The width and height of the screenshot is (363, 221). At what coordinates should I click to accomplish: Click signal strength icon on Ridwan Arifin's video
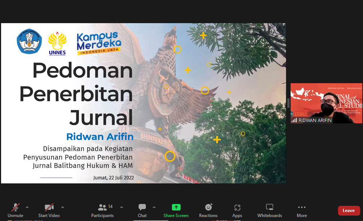coord(294,120)
